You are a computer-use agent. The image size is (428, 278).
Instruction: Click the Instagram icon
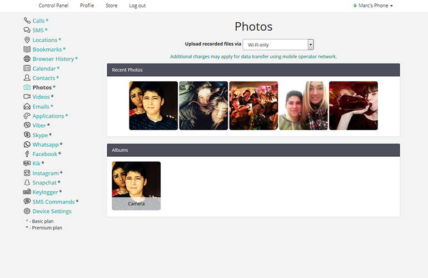pos(27,173)
